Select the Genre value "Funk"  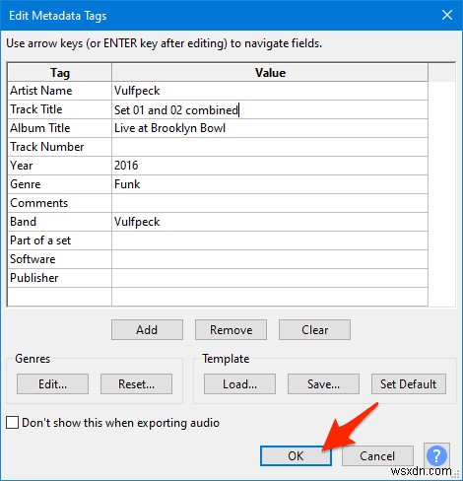[x=270, y=184]
